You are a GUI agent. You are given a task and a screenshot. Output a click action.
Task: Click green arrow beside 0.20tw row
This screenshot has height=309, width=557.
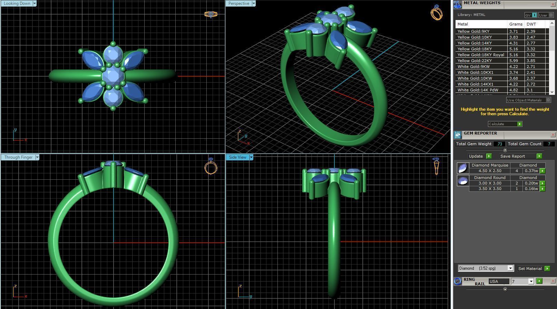(x=543, y=183)
